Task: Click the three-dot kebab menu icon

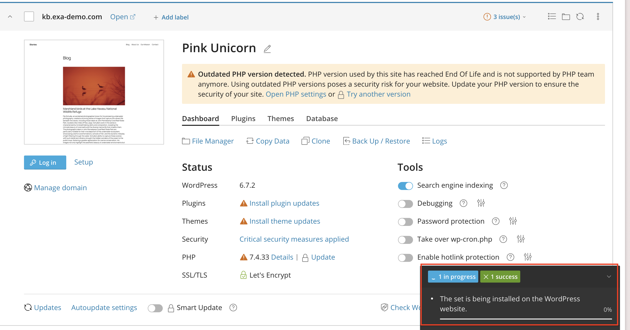Action: pyautogui.click(x=598, y=17)
